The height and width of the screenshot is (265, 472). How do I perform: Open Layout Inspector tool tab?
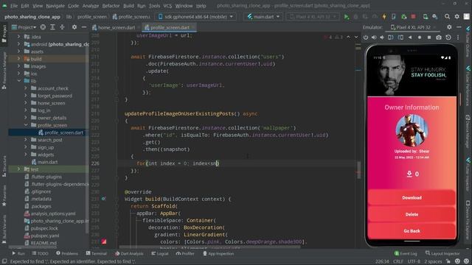click(x=442, y=253)
